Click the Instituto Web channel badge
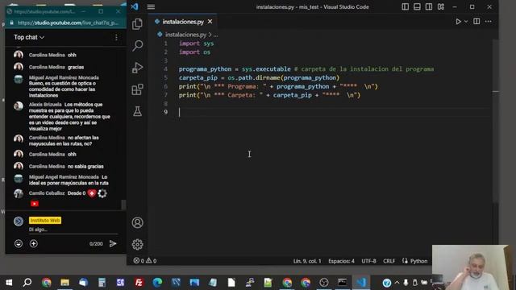This screenshot has height=290, width=516. coord(45,220)
